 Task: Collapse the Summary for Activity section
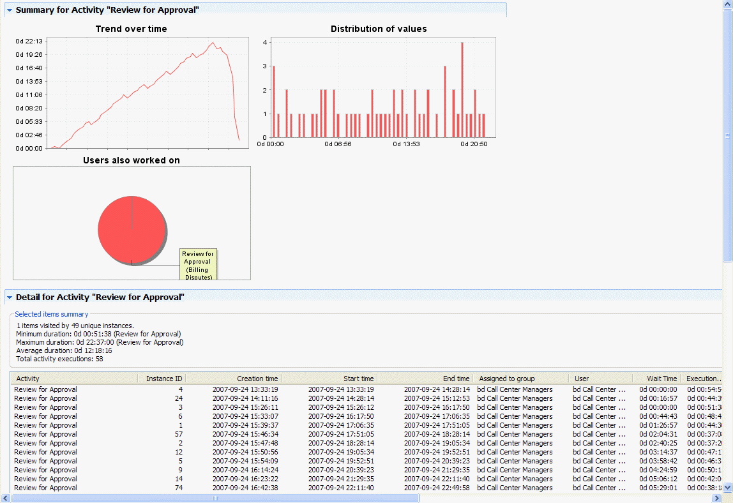click(x=10, y=10)
